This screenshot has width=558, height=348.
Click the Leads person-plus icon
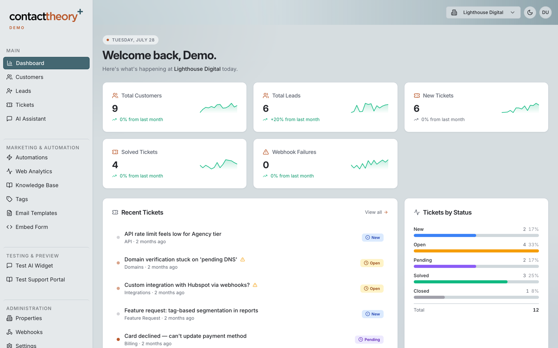tap(9, 91)
